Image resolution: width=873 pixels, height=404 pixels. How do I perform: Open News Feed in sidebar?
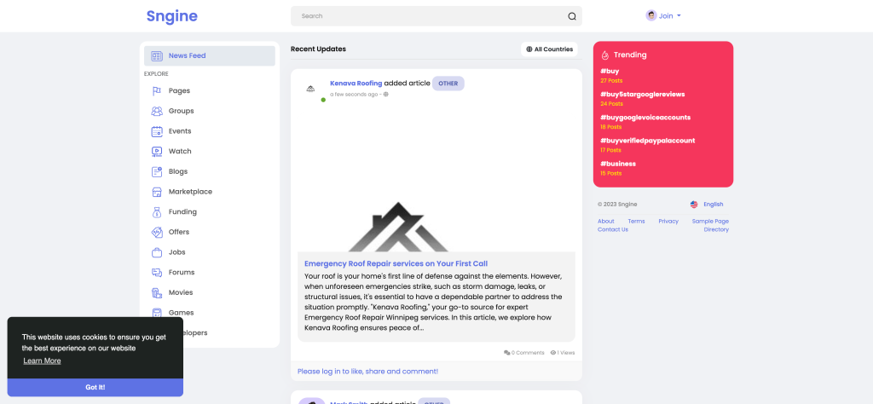pyautogui.click(x=210, y=55)
